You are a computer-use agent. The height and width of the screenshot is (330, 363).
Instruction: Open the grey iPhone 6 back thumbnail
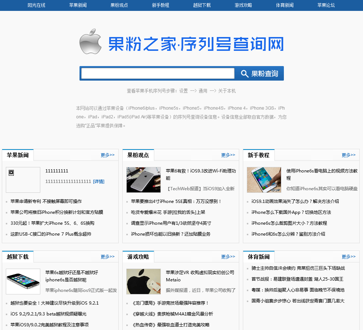click(143, 180)
